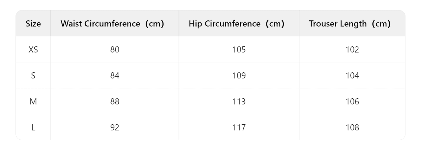Image resolution: width=422 pixels, height=149 pixels.
Task: Click waist value 88 for M
Action: click(x=115, y=102)
